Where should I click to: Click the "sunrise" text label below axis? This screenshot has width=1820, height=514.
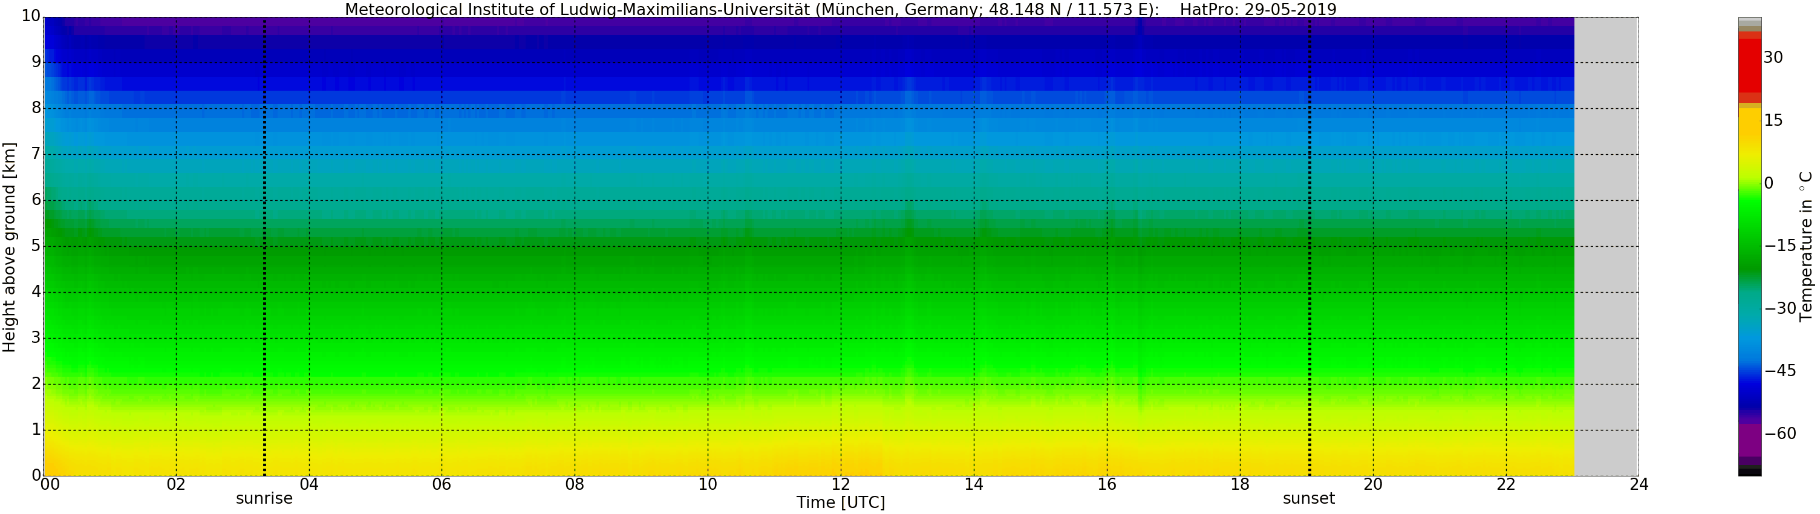pyautogui.click(x=264, y=498)
